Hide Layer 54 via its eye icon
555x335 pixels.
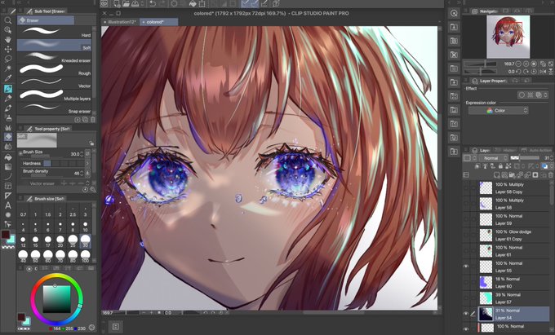[466, 314]
